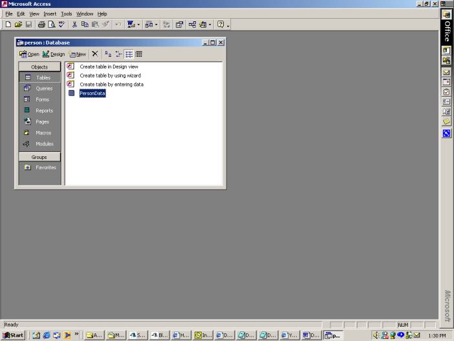Click the envelope icon in system tray

pos(416,335)
